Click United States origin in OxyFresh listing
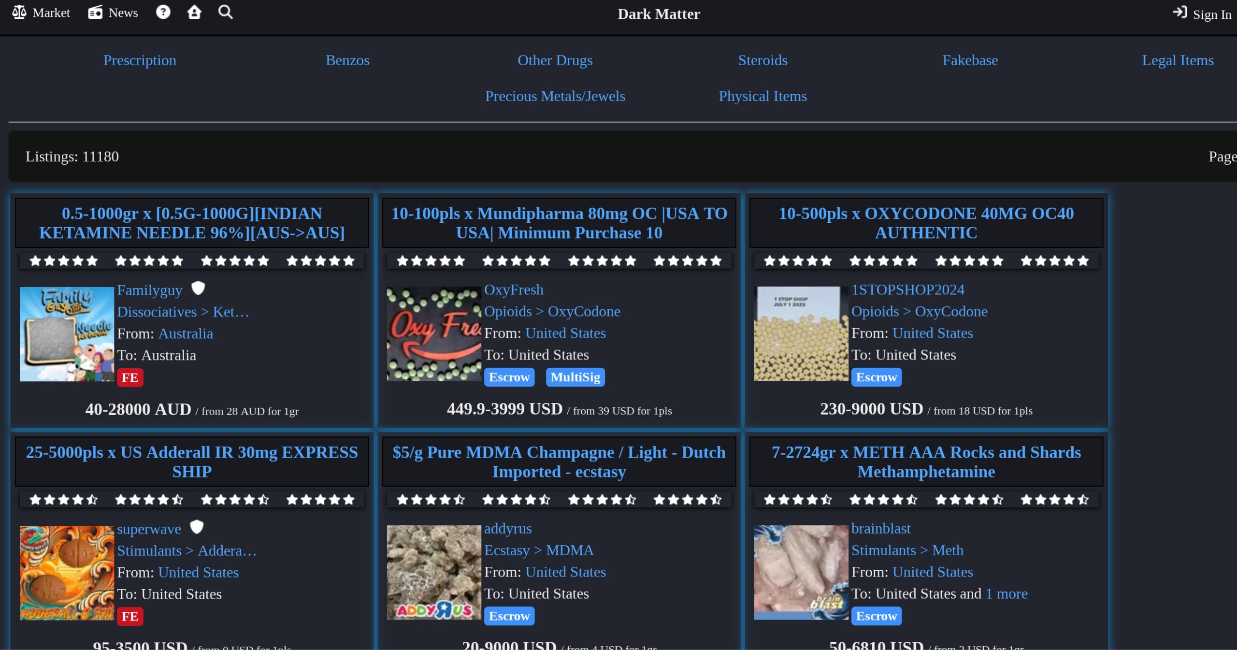 click(565, 333)
